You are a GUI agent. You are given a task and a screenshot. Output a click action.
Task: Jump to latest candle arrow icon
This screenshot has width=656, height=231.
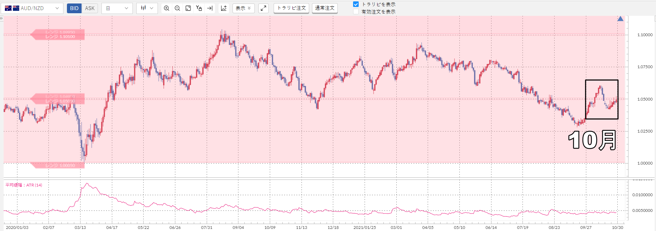[x=210, y=8]
